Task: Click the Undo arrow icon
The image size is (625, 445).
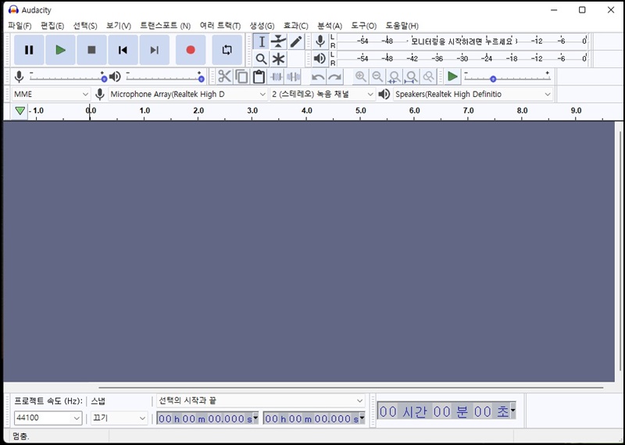Action: [x=318, y=76]
